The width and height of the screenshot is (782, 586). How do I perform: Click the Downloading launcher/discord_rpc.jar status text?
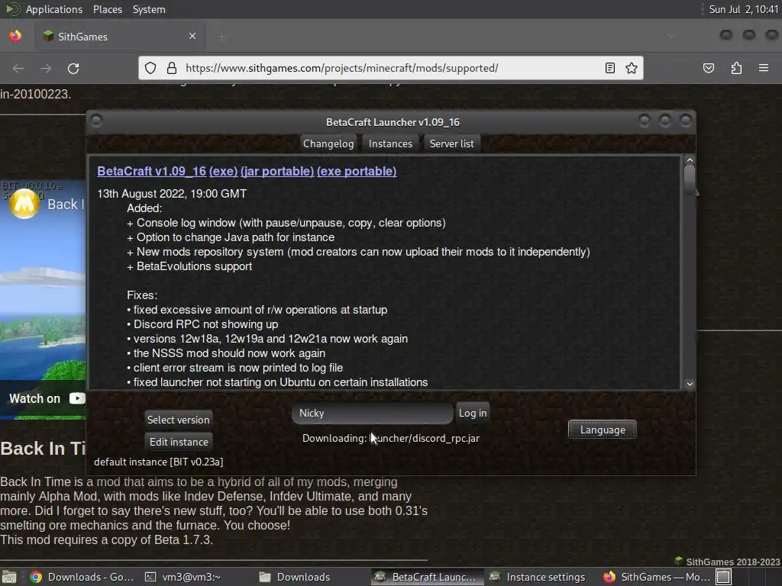[x=390, y=438]
